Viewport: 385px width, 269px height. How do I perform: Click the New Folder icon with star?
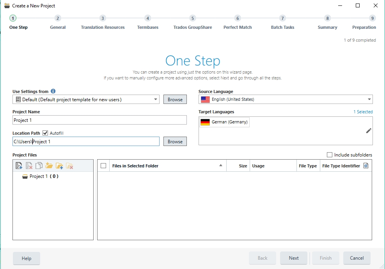pos(49,165)
